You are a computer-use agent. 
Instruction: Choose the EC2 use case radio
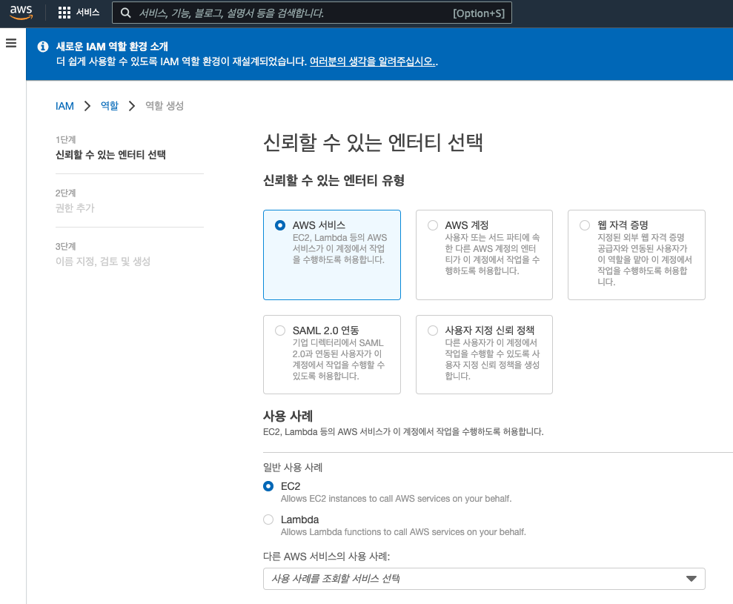tap(268, 486)
